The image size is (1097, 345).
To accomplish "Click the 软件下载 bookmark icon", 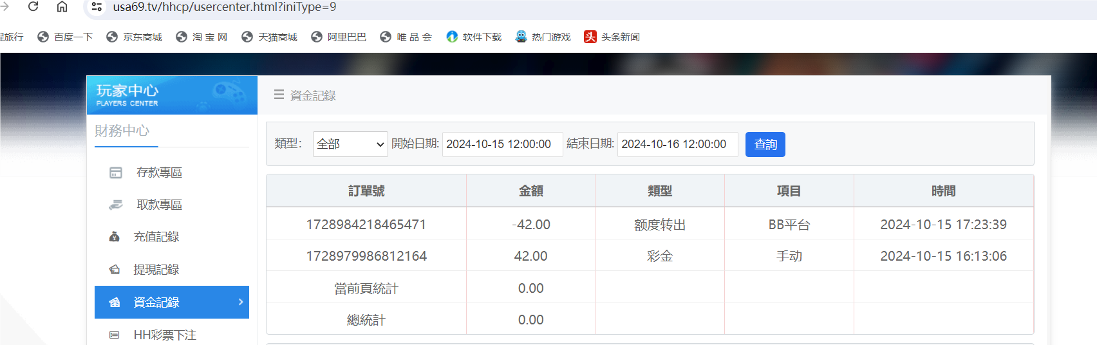I will point(452,37).
